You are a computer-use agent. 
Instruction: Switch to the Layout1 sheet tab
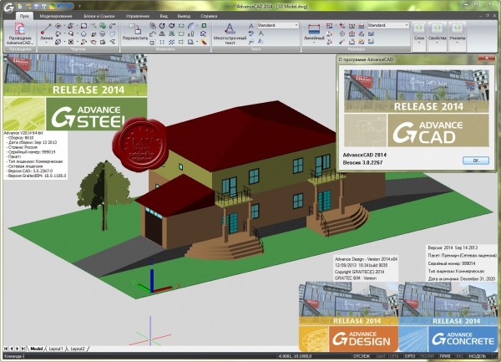coord(56,349)
